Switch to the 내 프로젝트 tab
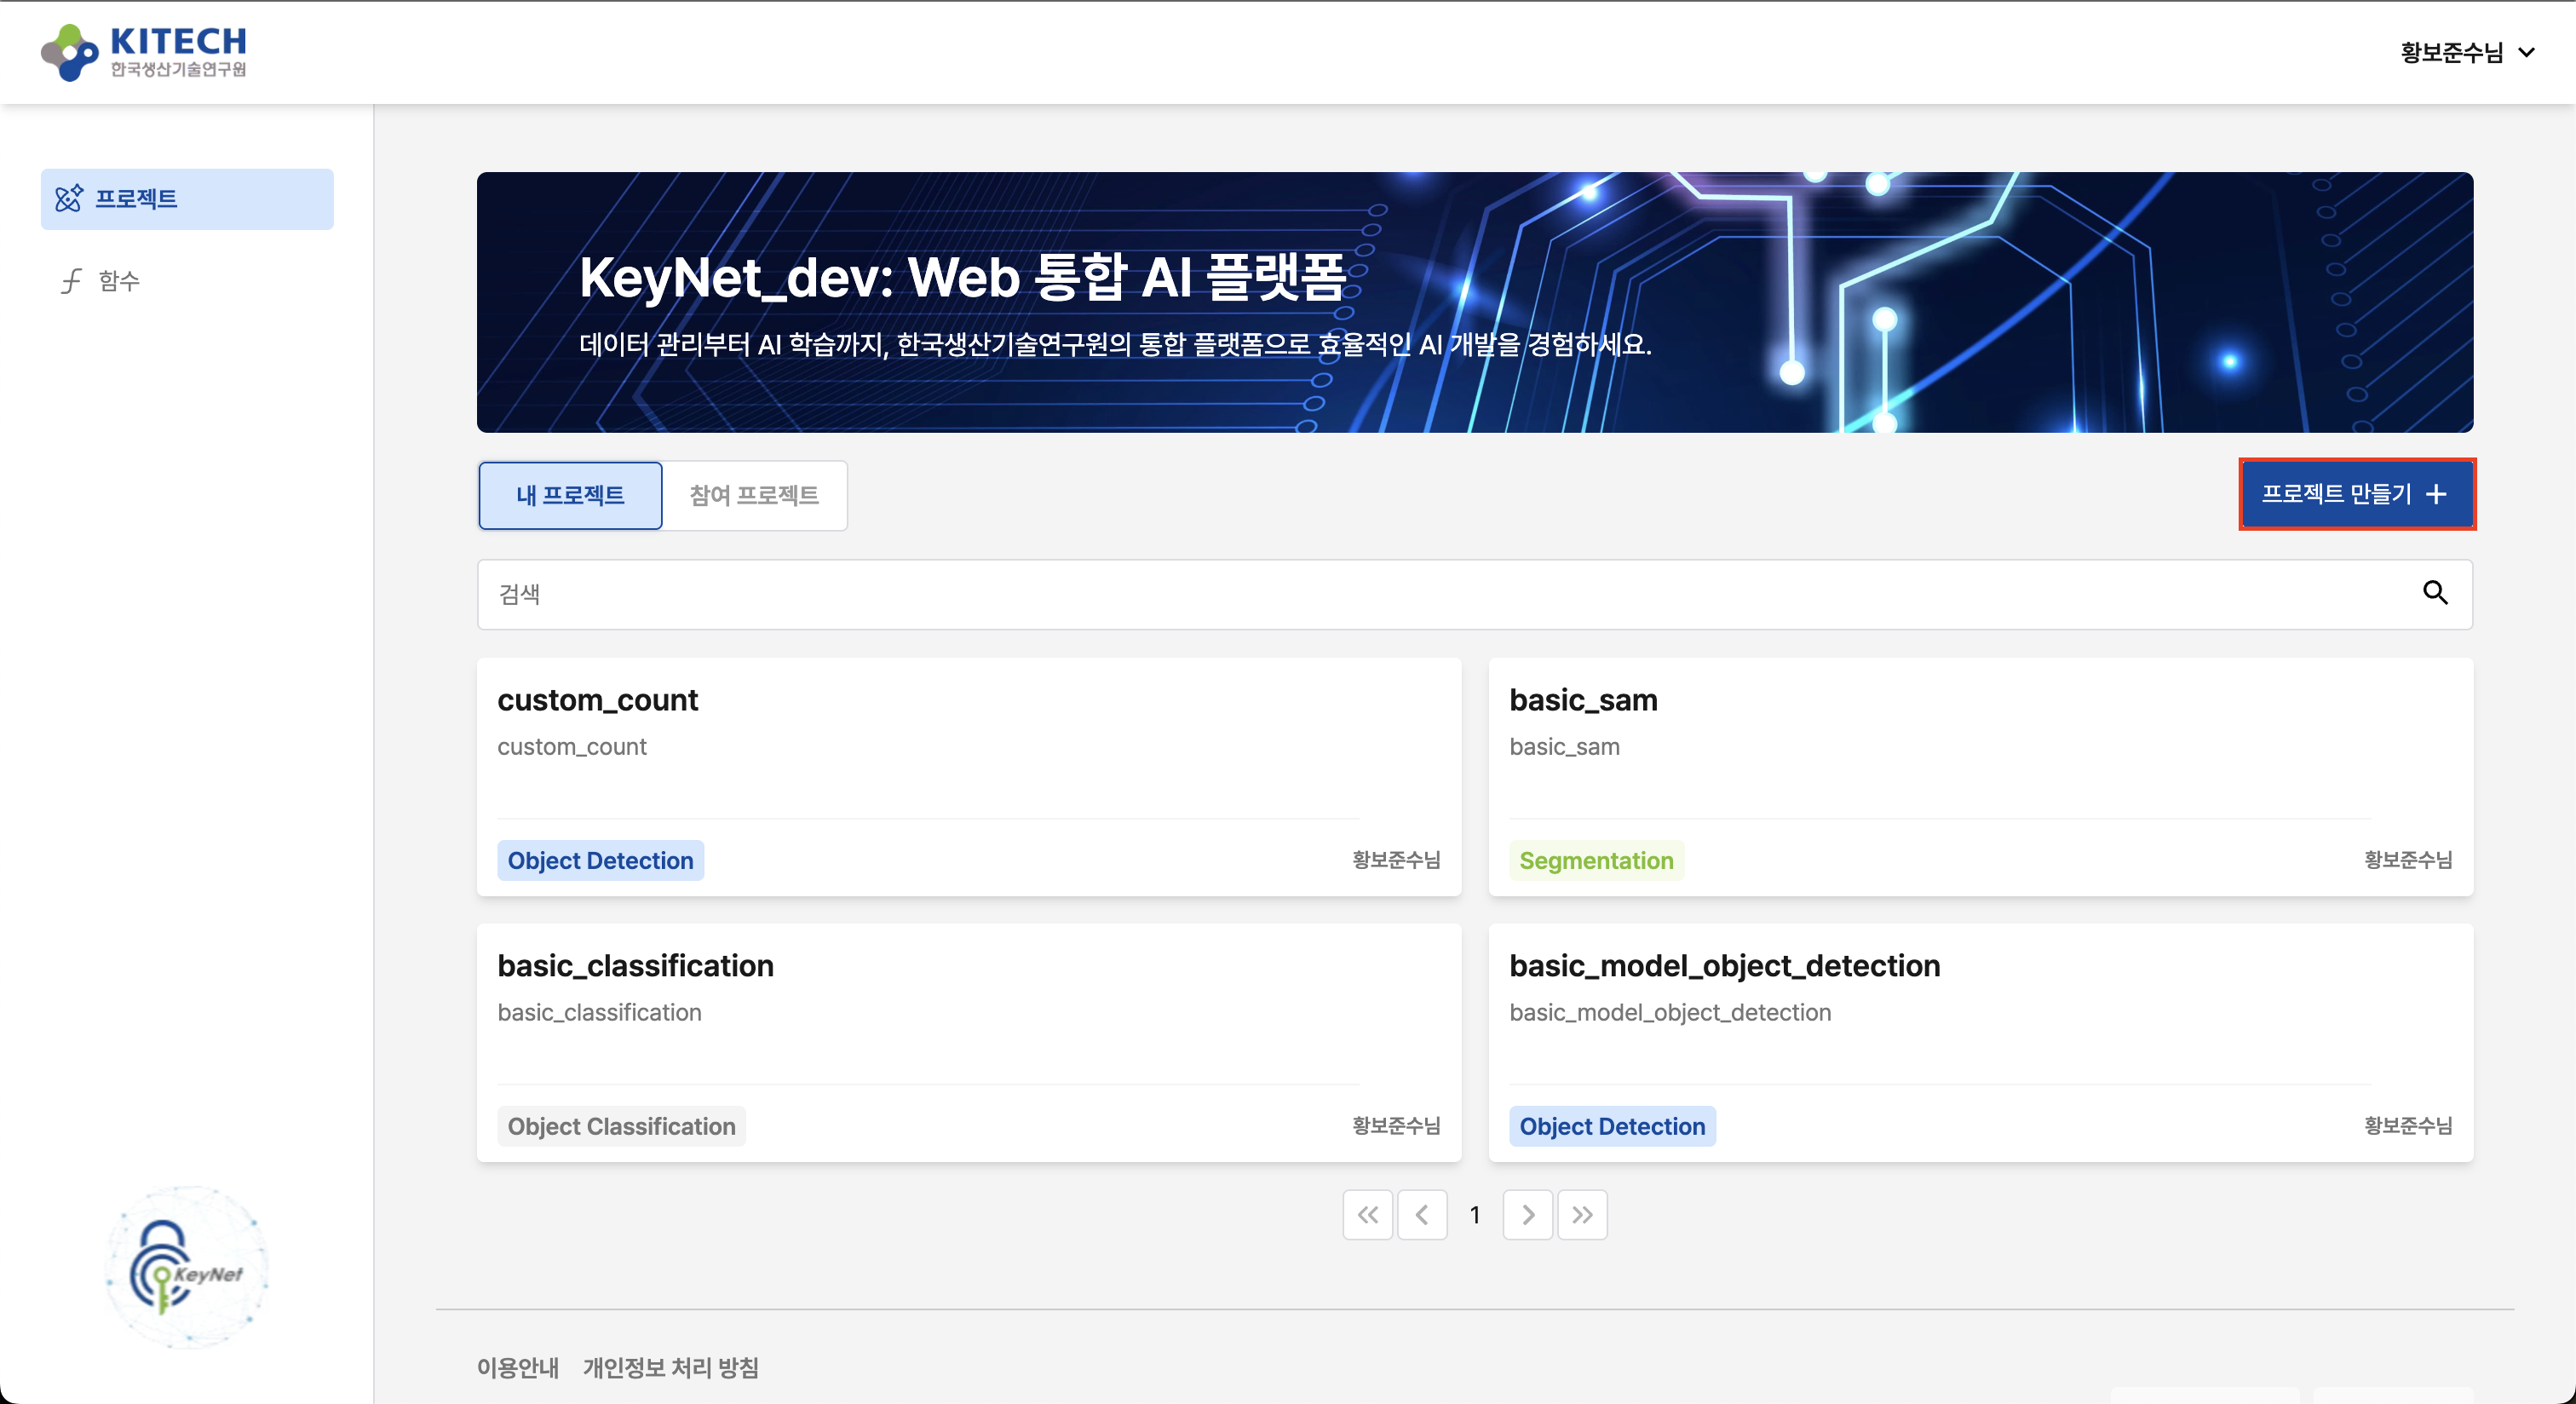Viewport: 2576px width, 1404px height. coord(570,495)
